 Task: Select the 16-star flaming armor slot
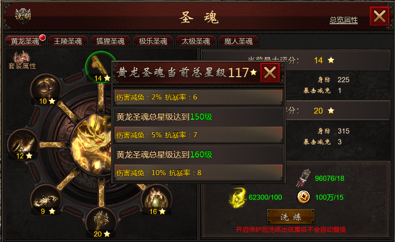[157, 200]
